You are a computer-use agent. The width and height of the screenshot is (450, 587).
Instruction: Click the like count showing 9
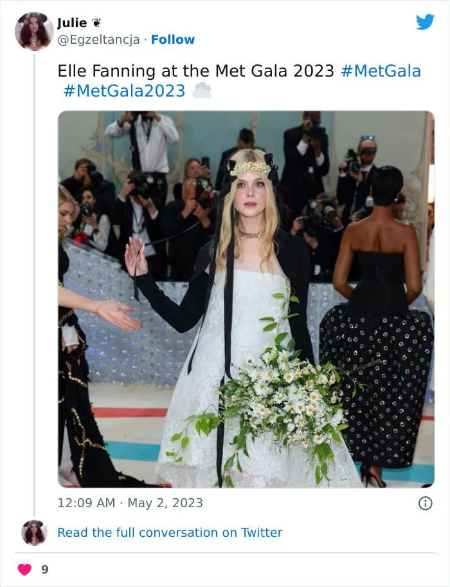(44, 570)
